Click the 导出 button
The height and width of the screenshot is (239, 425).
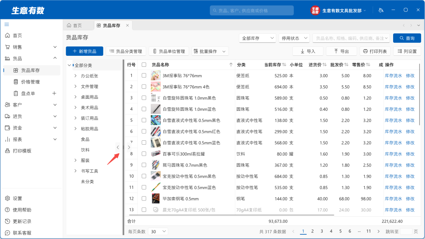click(341, 51)
